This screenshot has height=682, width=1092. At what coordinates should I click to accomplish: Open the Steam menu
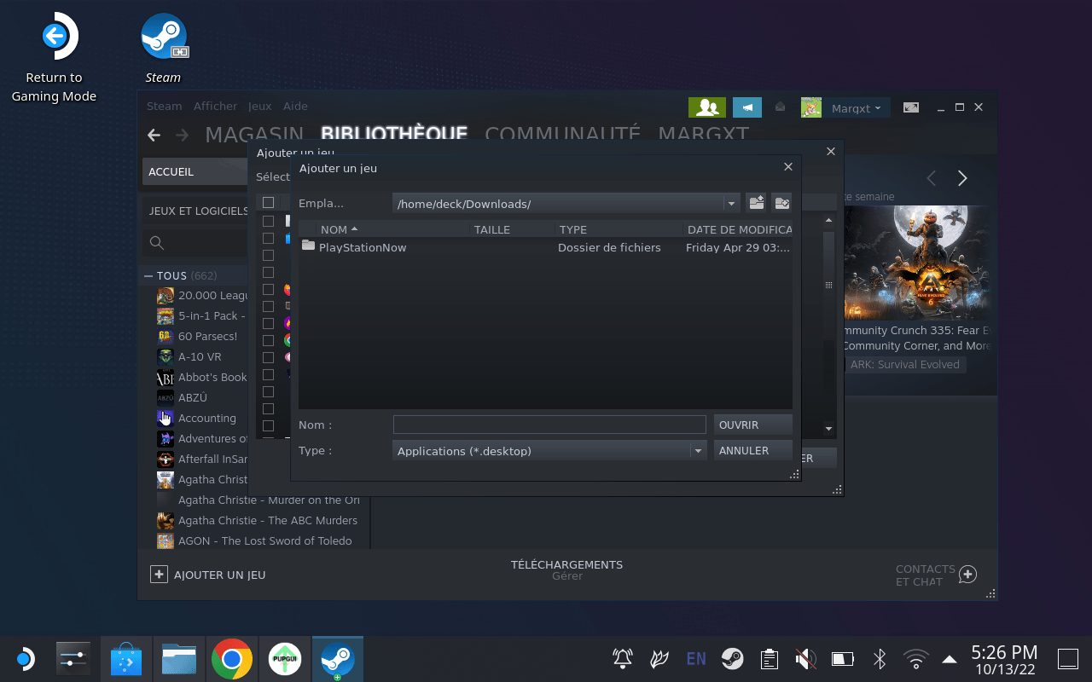point(165,107)
